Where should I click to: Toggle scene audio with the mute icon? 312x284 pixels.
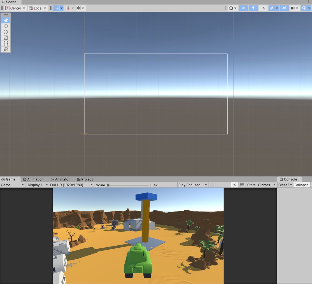coord(263,8)
